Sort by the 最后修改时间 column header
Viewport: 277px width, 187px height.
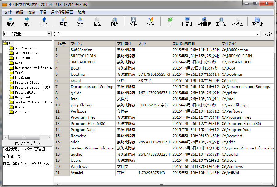(195, 44)
